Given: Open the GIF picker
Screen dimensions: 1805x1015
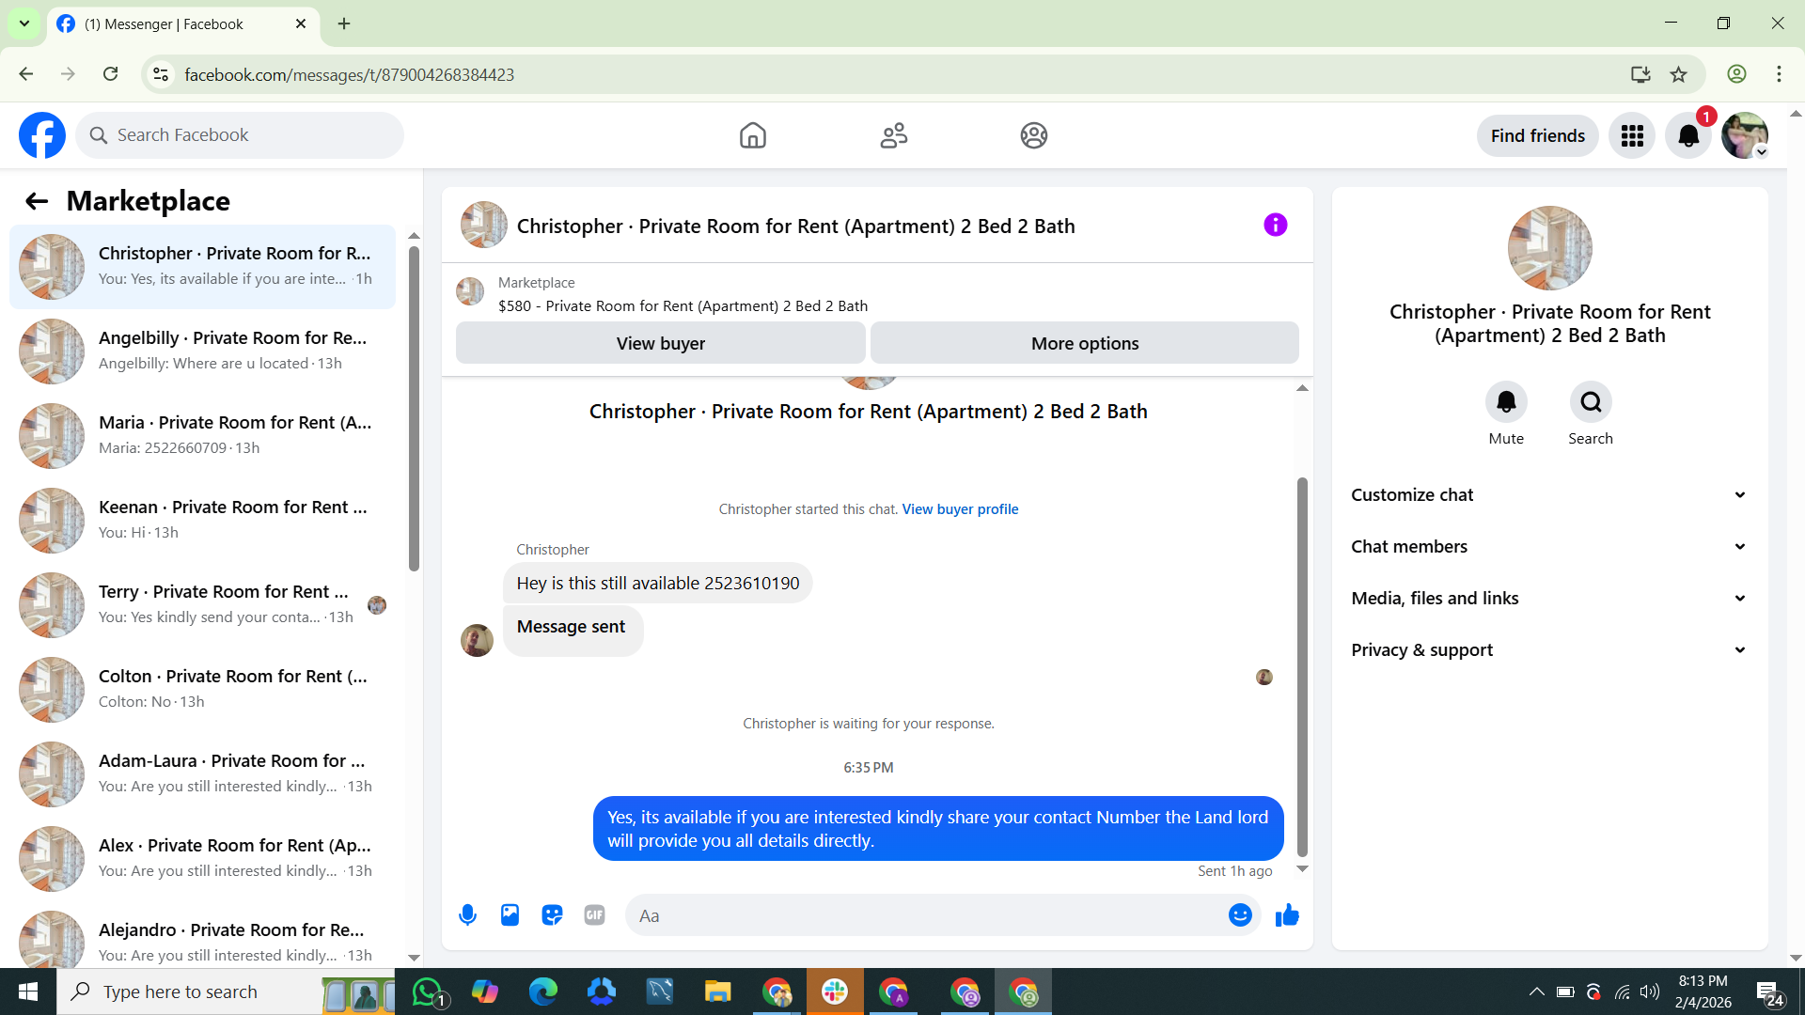Looking at the screenshot, I should (594, 914).
